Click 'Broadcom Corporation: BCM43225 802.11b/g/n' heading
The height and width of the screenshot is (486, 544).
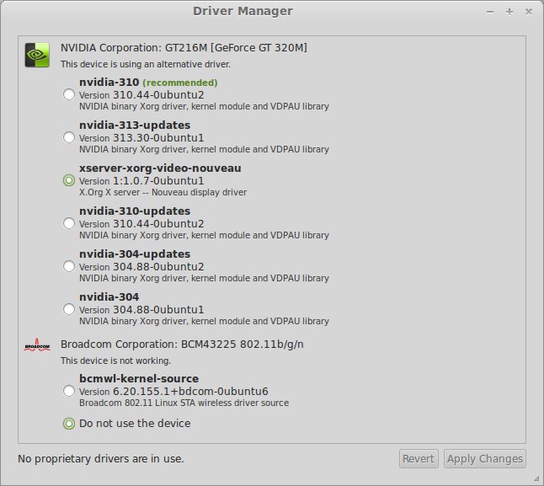(182, 344)
